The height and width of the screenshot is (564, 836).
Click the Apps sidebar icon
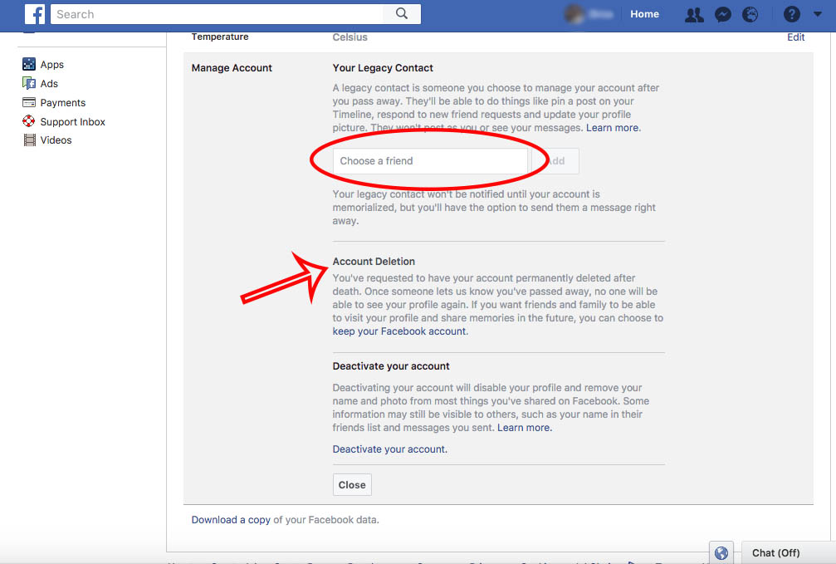[x=29, y=64]
